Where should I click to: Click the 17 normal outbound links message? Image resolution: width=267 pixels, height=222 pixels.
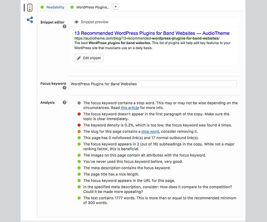click(141, 138)
